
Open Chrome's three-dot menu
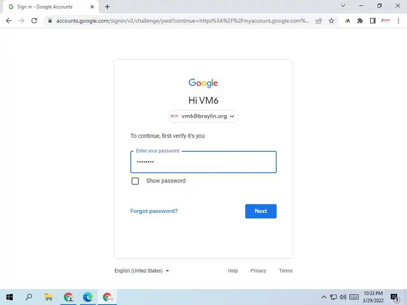[x=398, y=21]
